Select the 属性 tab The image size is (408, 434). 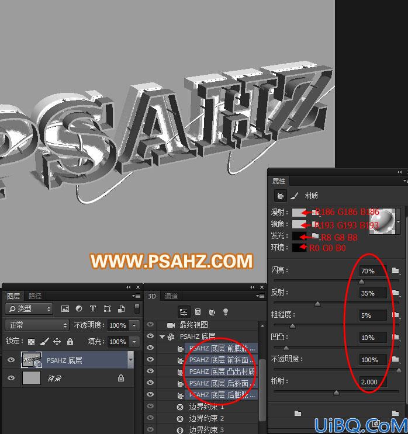point(279,181)
